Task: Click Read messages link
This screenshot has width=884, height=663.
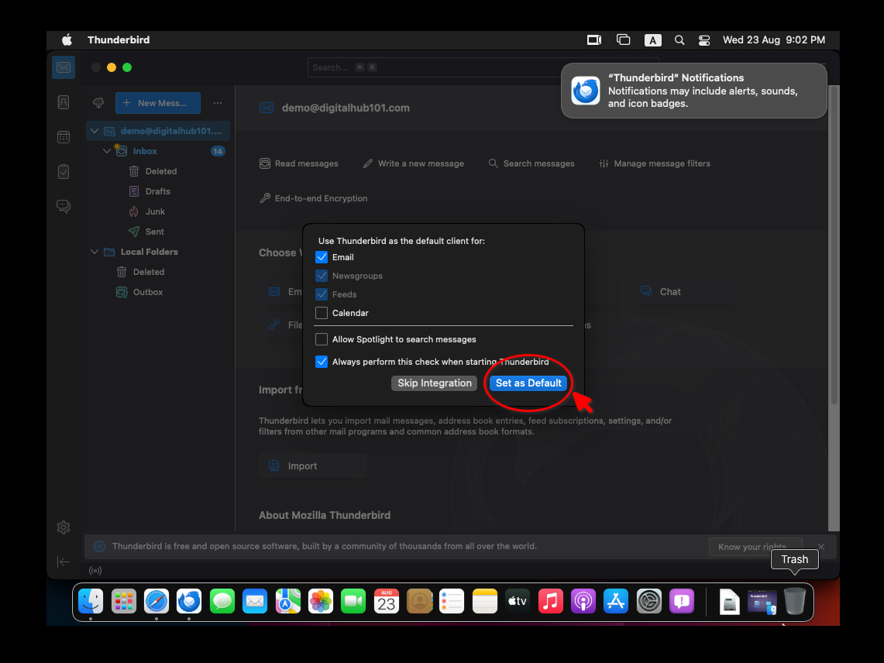Action: tap(299, 163)
